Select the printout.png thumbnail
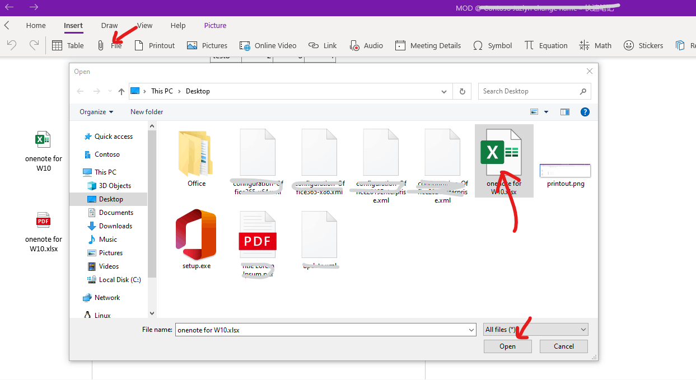696x380 pixels. click(x=566, y=176)
